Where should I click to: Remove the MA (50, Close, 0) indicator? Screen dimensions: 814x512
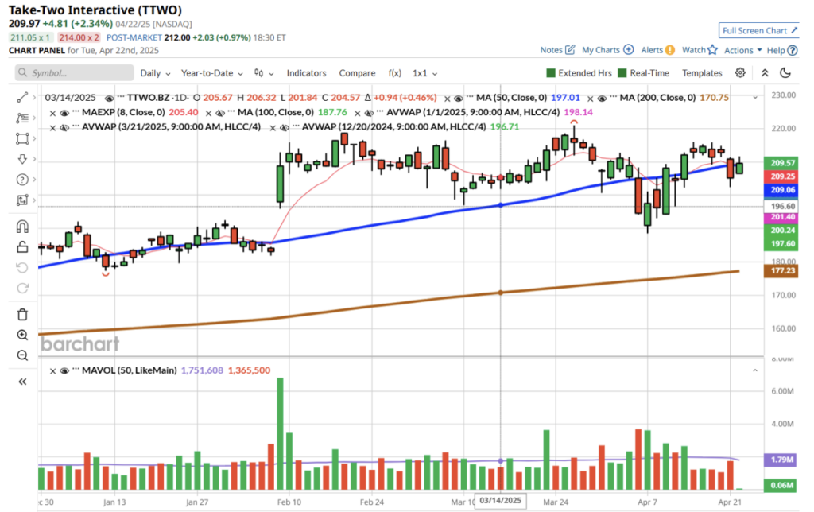[x=448, y=98]
